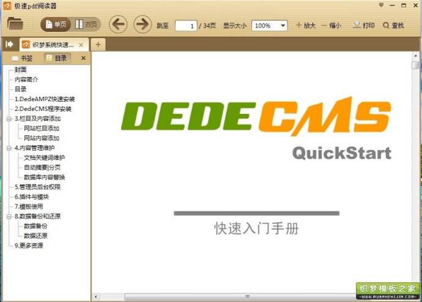This screenshot has height=302, width=422.
Task: Open 8.数据备份和还原 outline entry
Action: pos(37,216)
